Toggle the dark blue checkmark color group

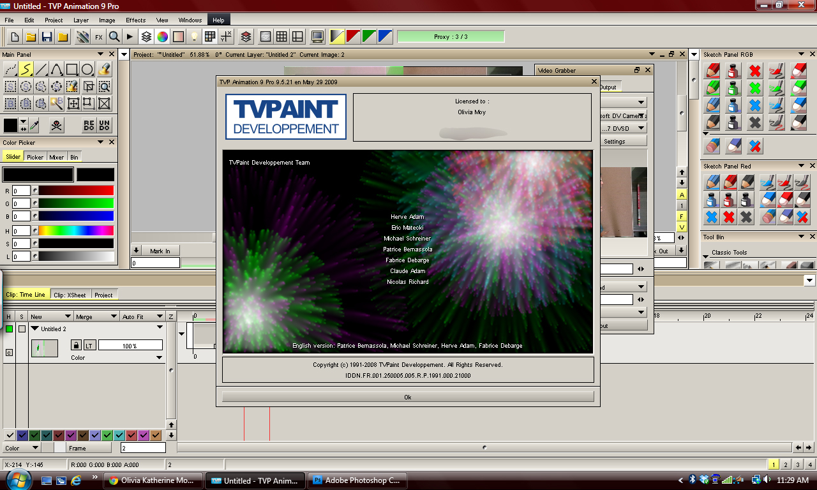(x=22, y=435)
